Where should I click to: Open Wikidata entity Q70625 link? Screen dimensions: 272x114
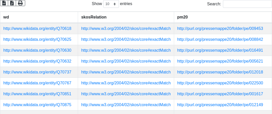[x=37, y=40]
